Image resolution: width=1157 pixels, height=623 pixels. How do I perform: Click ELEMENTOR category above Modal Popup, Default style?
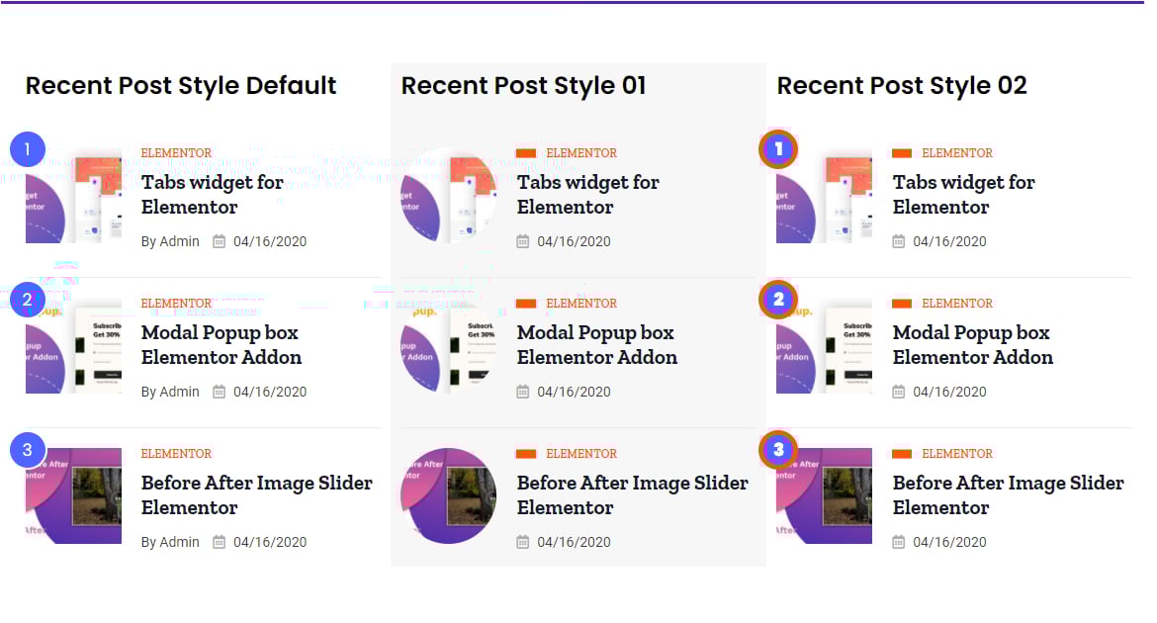(x=176, y=304)
